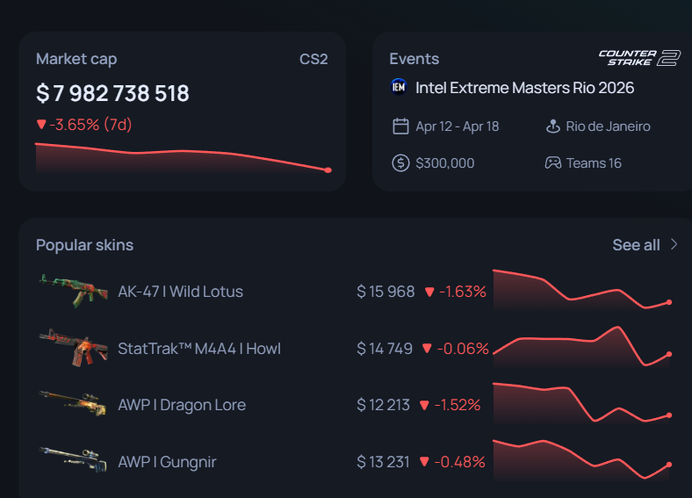Viewport: 692px width, 498px height.
Task: Click the down arrow beside -1.52%
Action: (424, 405)
